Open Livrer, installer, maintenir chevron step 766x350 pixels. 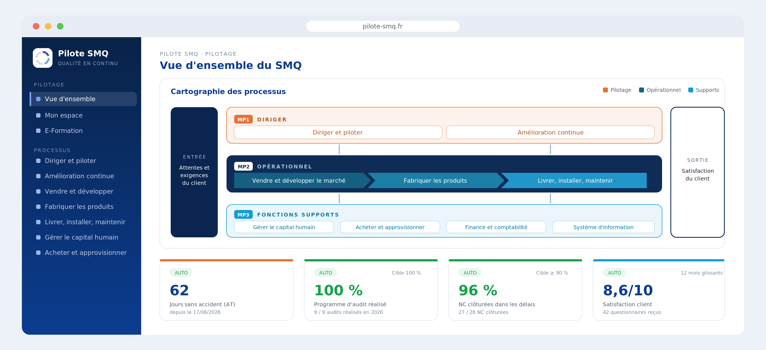[x=574, y=181]
